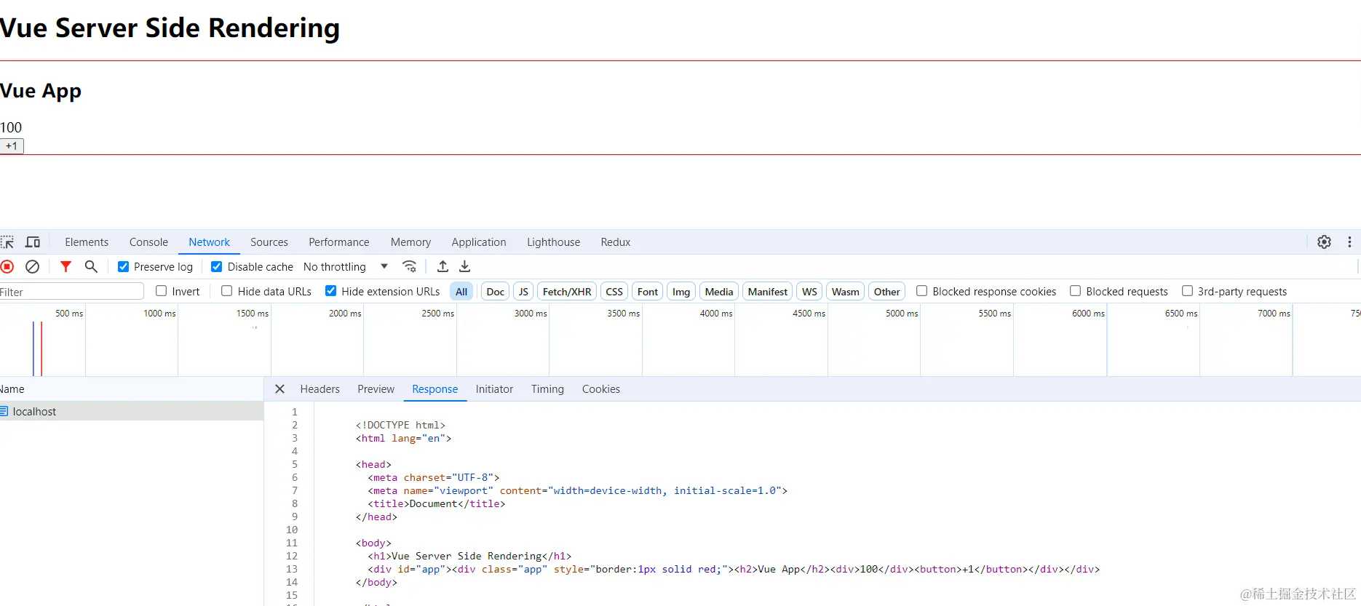Screen dimensions: 1361x606
Task: Open the No throttling dropdown
Action: pos(345,267)
